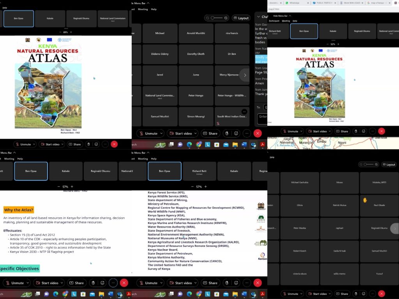
Task: Select the Dorothy Okoth participant tile
Action: pos(196,54)
